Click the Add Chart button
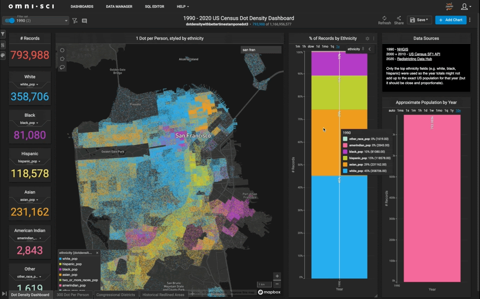The image size is (480, 299). [x=451, y=20]
